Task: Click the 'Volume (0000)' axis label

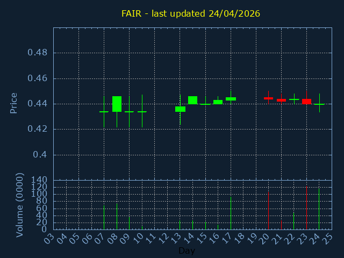Action: [x=20, y=205]
